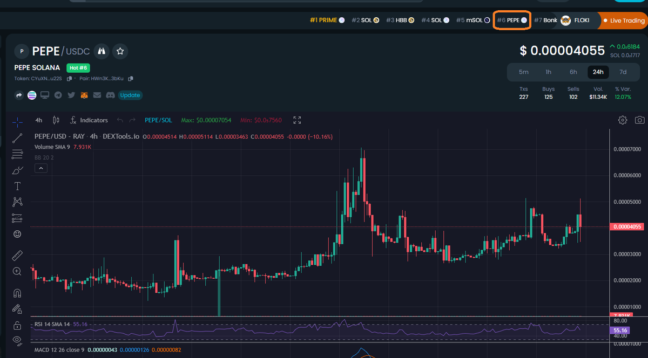Click the Hot #6 badge
Viewport: 648px width, 358px height.
(x=78, y=68)
